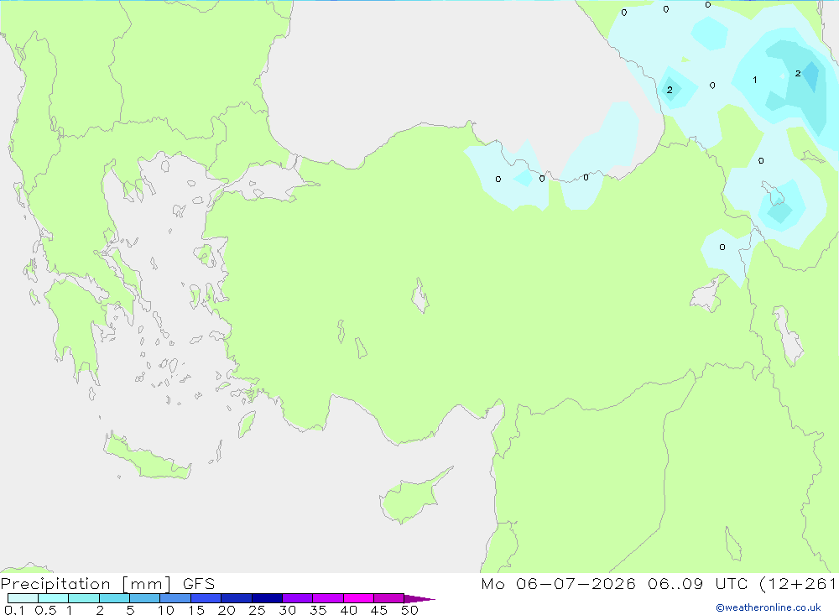Viewport: 839px width, 615px height.
Task: Click the '40' legend scale label
Action: (348, 610)
